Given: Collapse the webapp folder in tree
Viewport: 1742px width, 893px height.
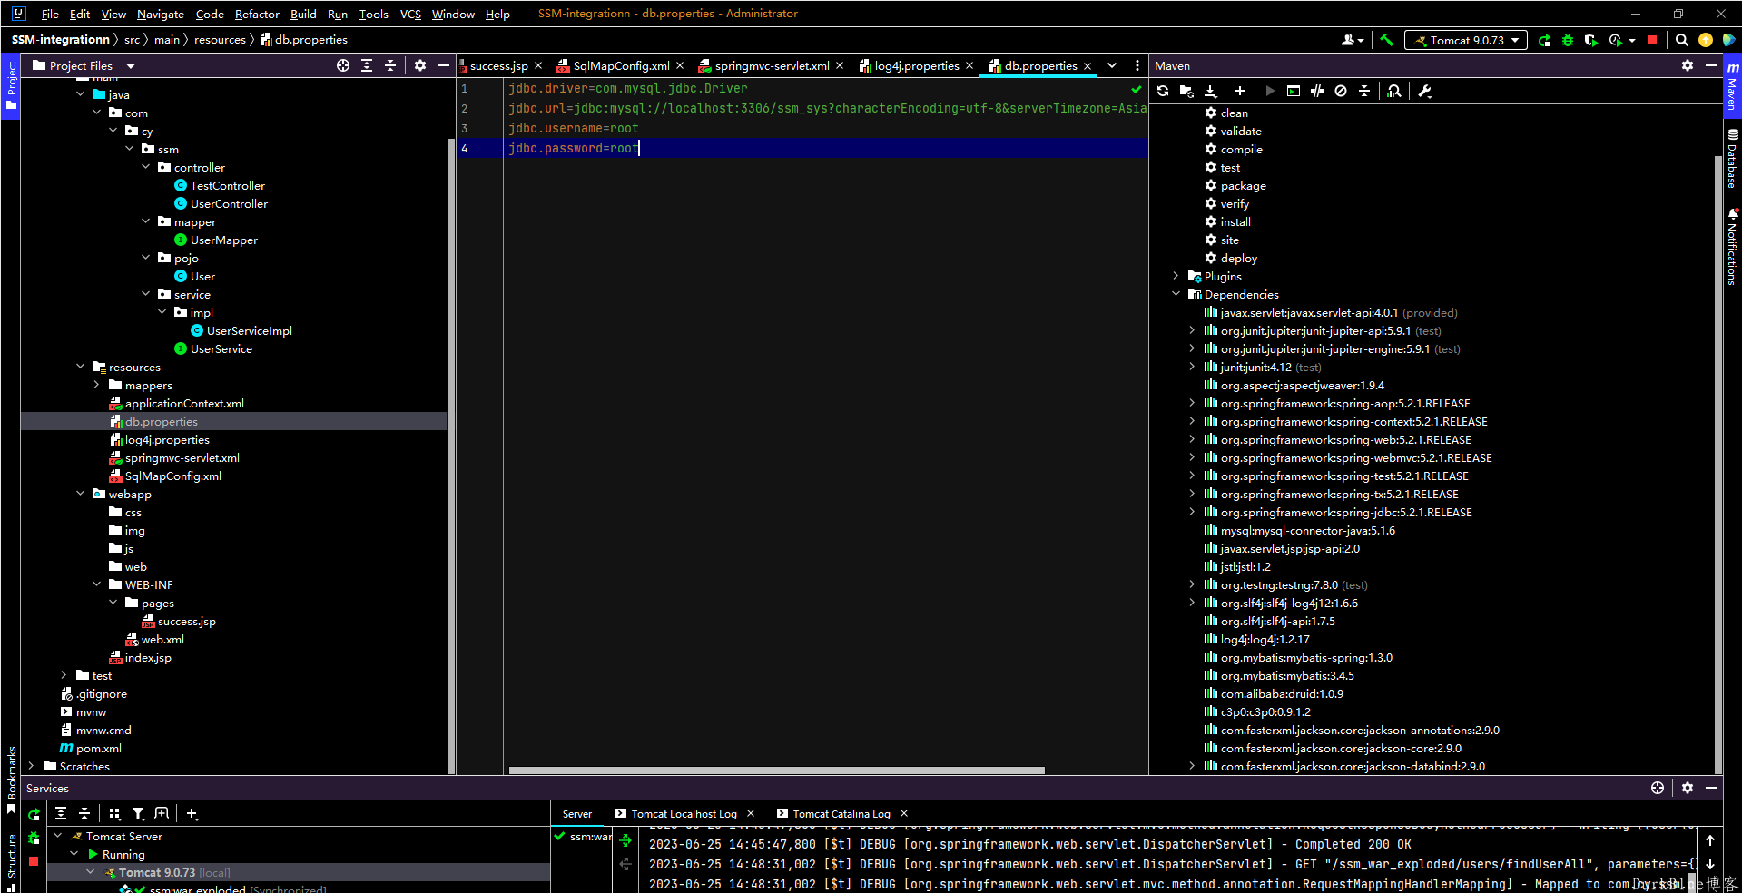Looking at the screenshot, I should [x=81, y=494].
